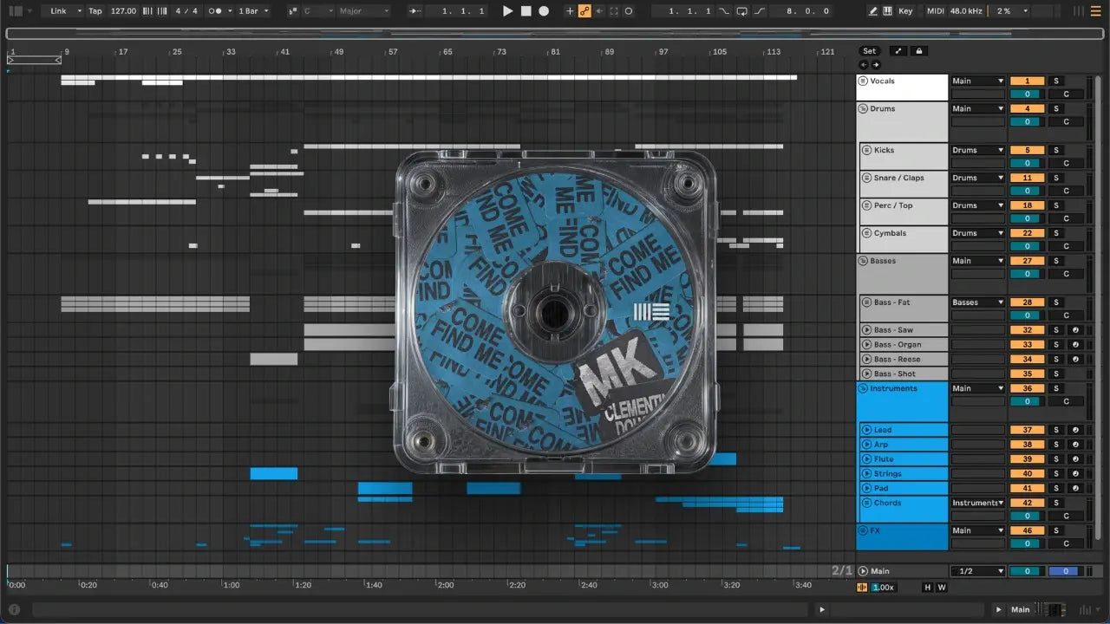This screenshot has height=624, width=1110.
Task: Toggle Follow playback arrow icon
Action: [416, 11]
